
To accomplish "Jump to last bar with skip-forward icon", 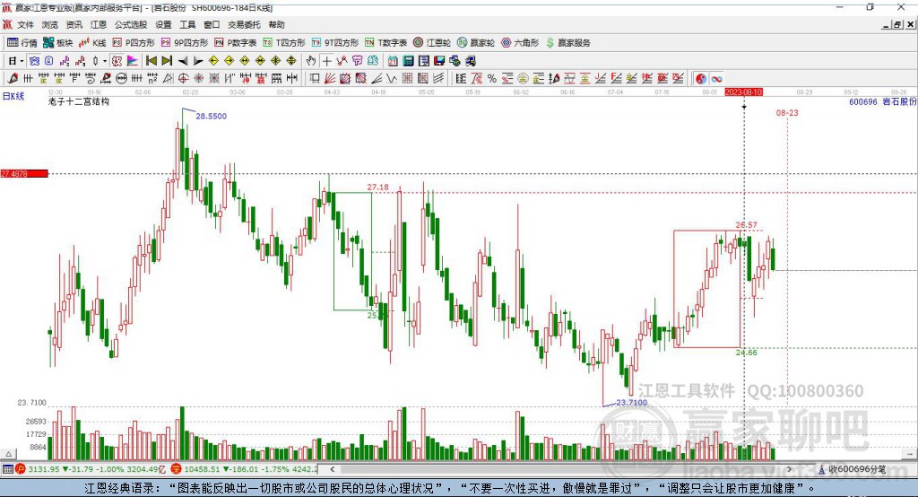I will (x=167, y=61).
